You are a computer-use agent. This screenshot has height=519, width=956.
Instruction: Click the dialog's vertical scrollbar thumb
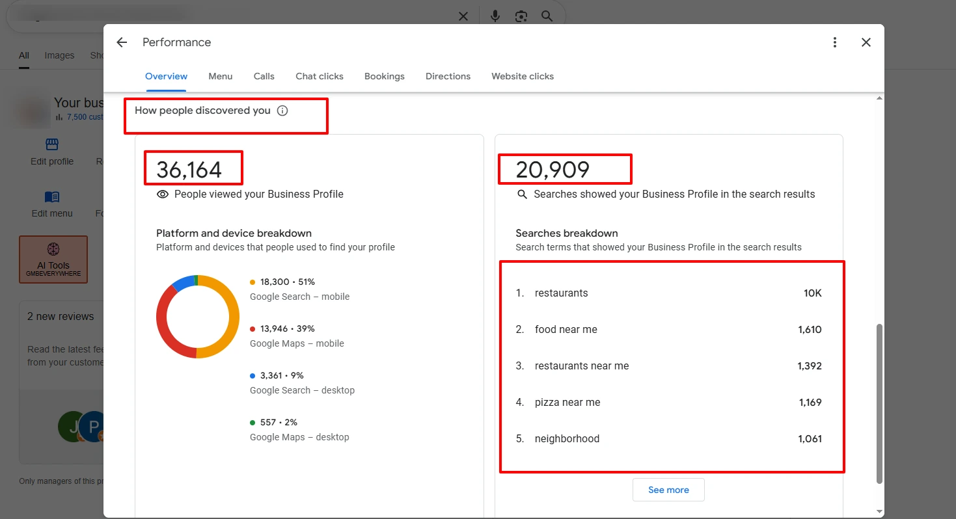click(880, 403)
